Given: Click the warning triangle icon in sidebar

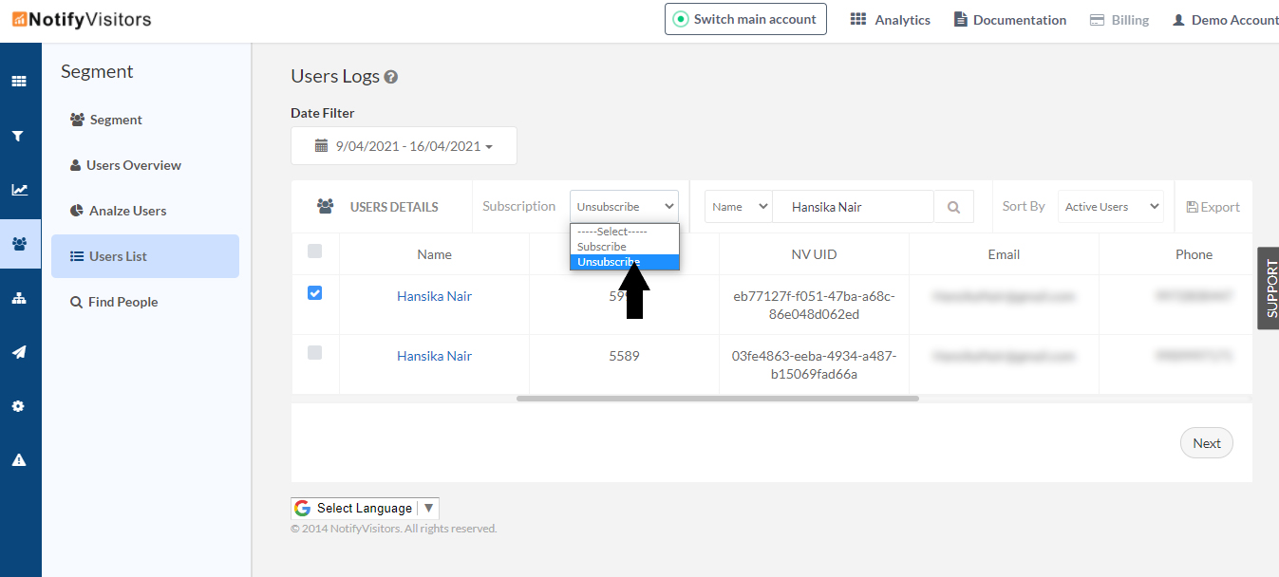Looking at the screenshot, I should 19,460.
